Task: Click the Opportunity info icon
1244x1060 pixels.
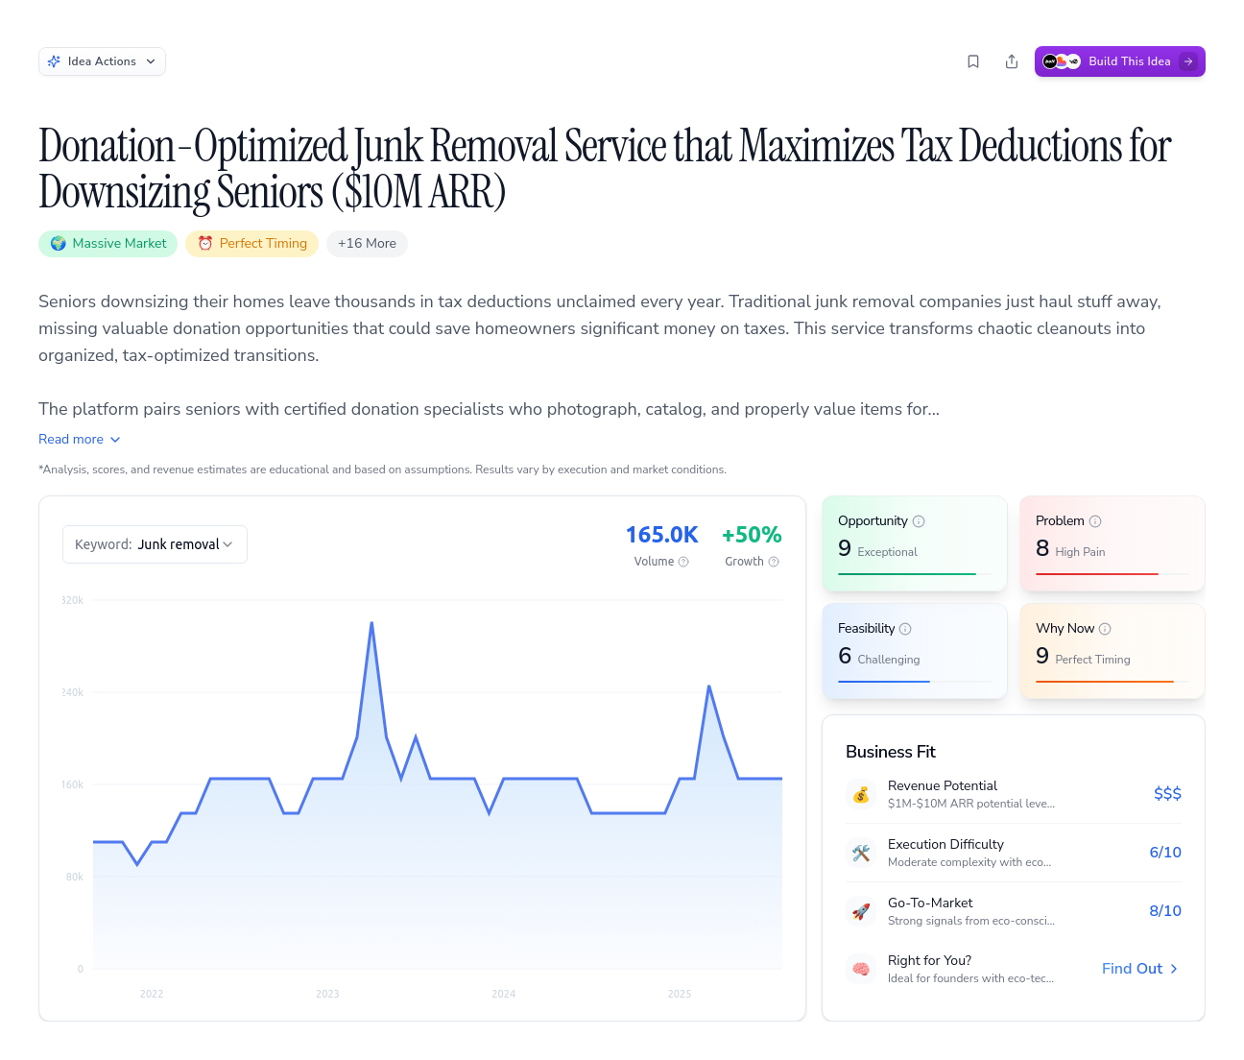Action: click(919, 521)
